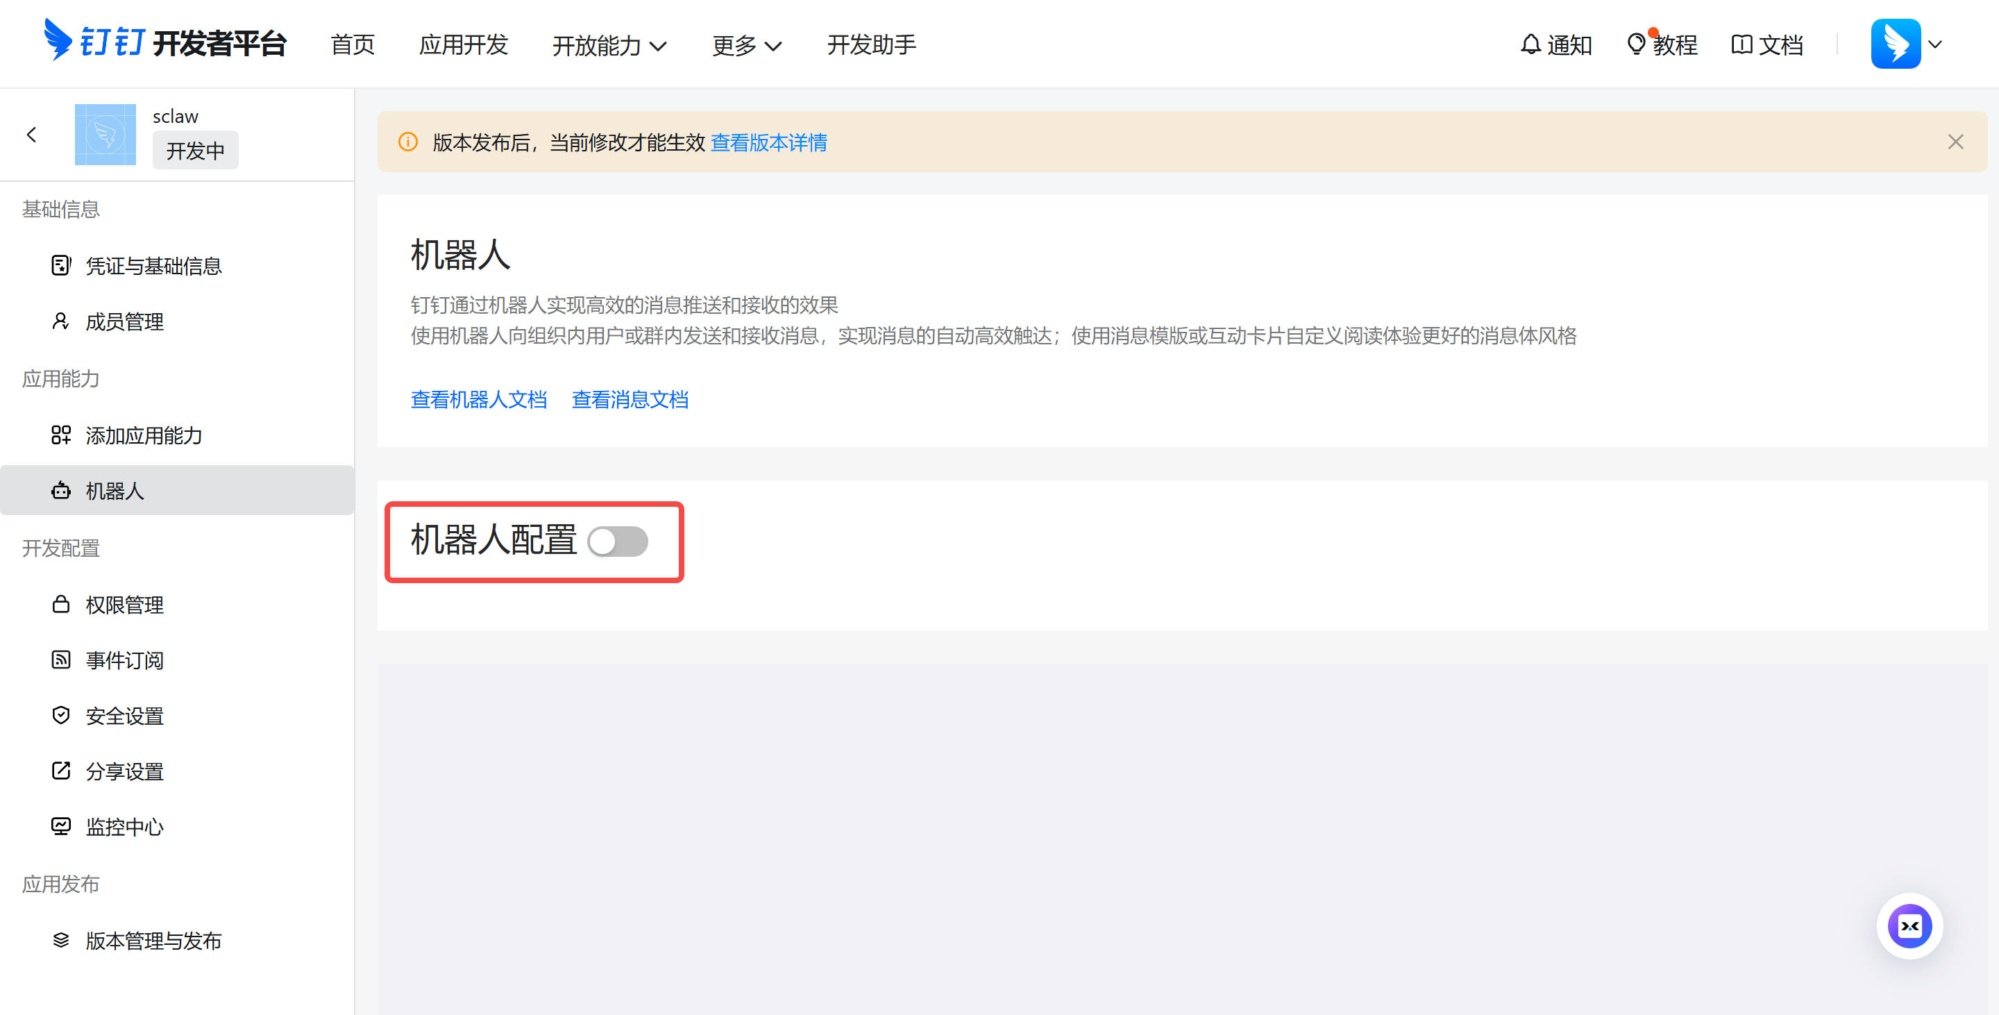
Task: Open the 开发助手 menu item
Action: click(x=872, y=45)
